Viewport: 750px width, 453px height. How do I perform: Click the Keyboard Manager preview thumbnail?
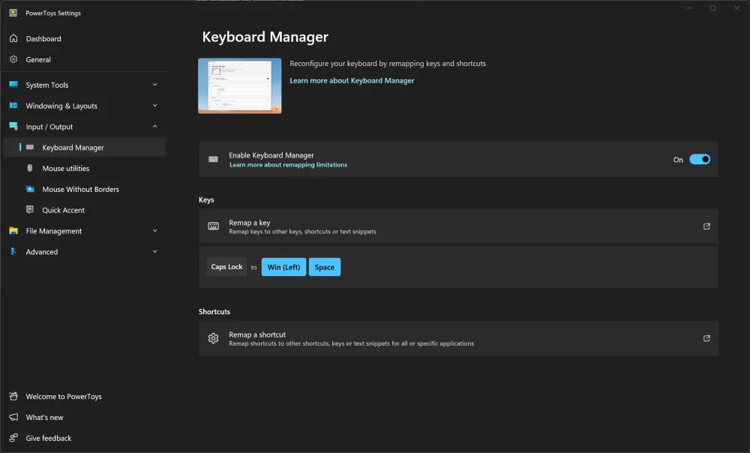(x=240, y=85)
